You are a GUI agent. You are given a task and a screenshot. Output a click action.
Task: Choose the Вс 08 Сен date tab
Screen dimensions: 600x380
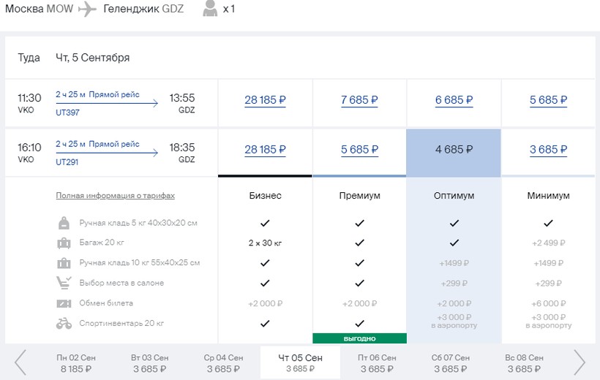coord(525,362)
